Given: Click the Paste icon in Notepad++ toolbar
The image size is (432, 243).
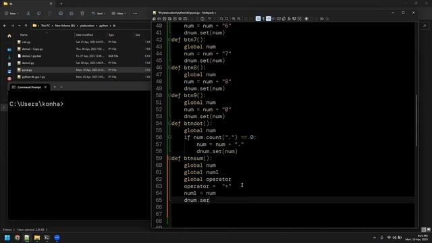Looking at the screenshot, I should (202, 19).
